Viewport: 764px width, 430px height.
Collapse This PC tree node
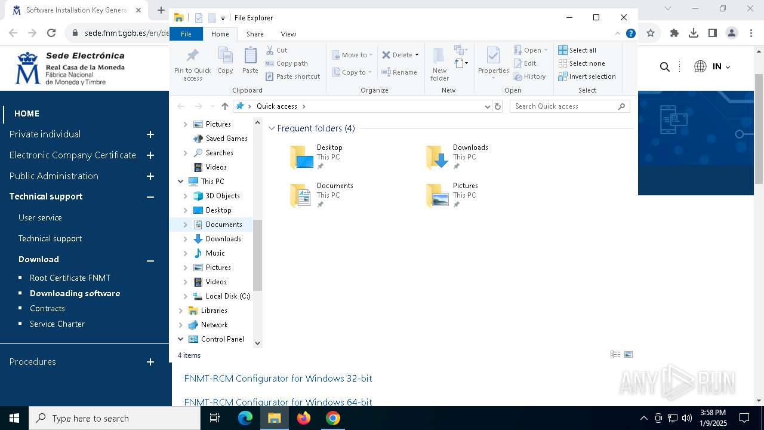click(181, 182)
